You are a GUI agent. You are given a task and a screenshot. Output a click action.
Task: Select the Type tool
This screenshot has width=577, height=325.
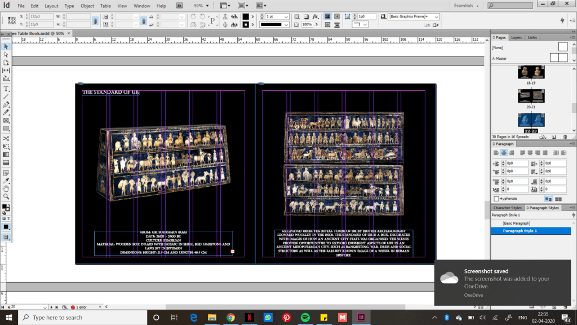6,89
